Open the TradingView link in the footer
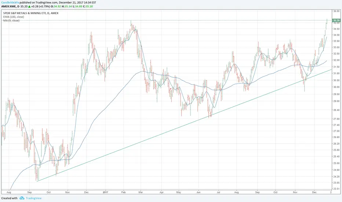342x202 pixels. [34, 198]
